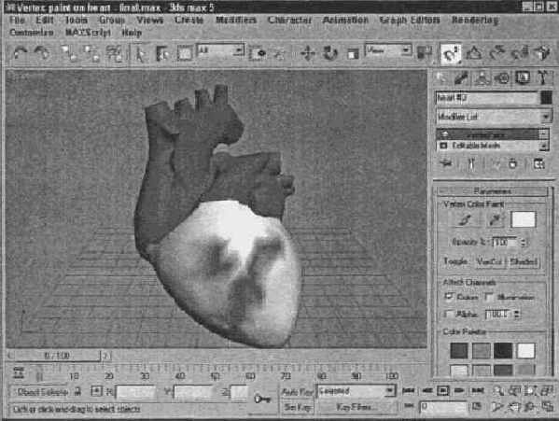
Task: Toggle the VertCol display button
Action: click(490, 261)
